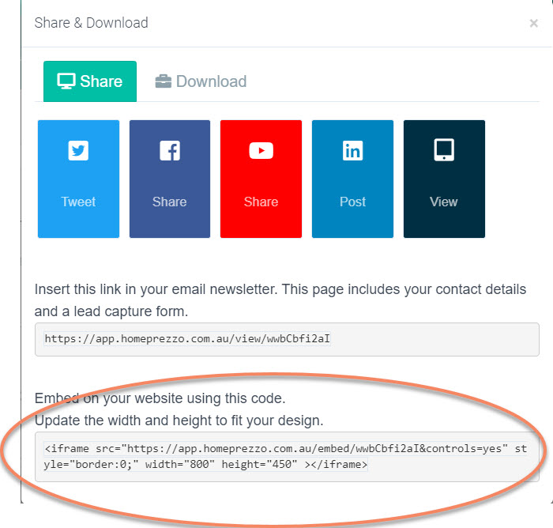Click the 'Share & Download' dialog title
553x528 pixels.
tap(92, 23)
